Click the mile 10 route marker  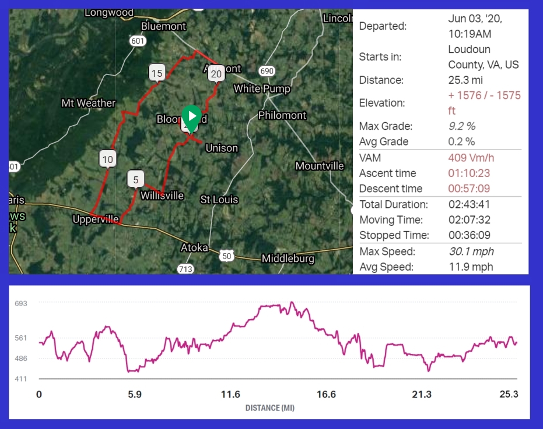tap(107, 159)
